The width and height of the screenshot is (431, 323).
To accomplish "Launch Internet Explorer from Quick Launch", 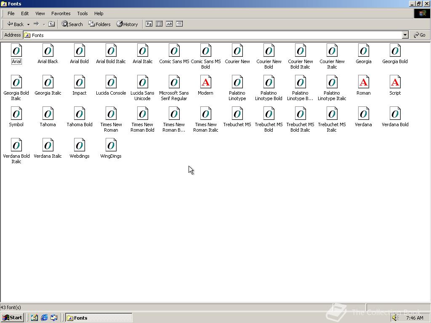I will (x=44, y=318).
